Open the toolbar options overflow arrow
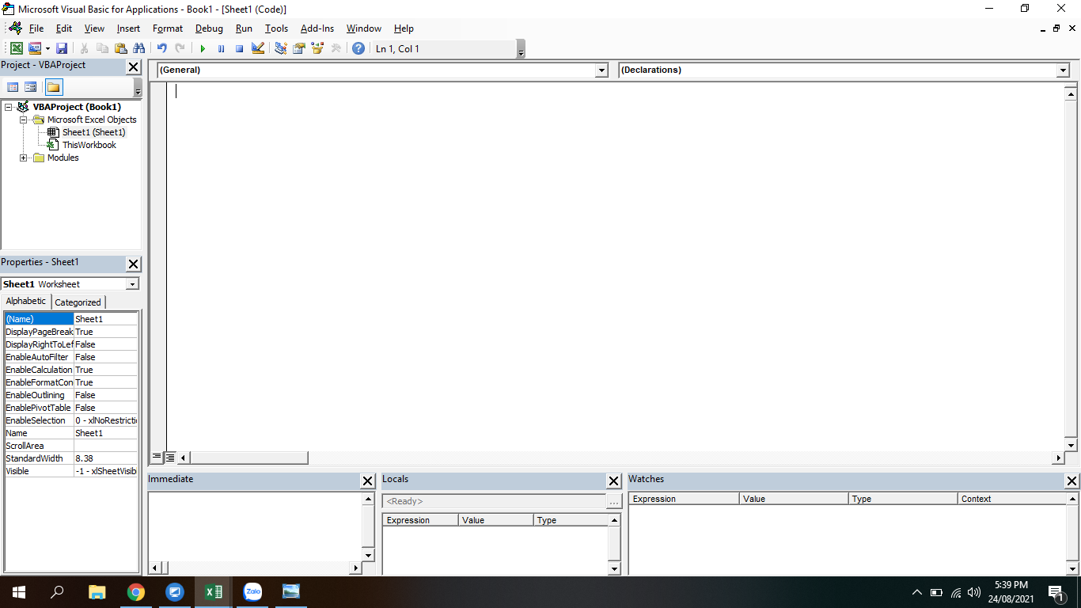 click(521, 49)
